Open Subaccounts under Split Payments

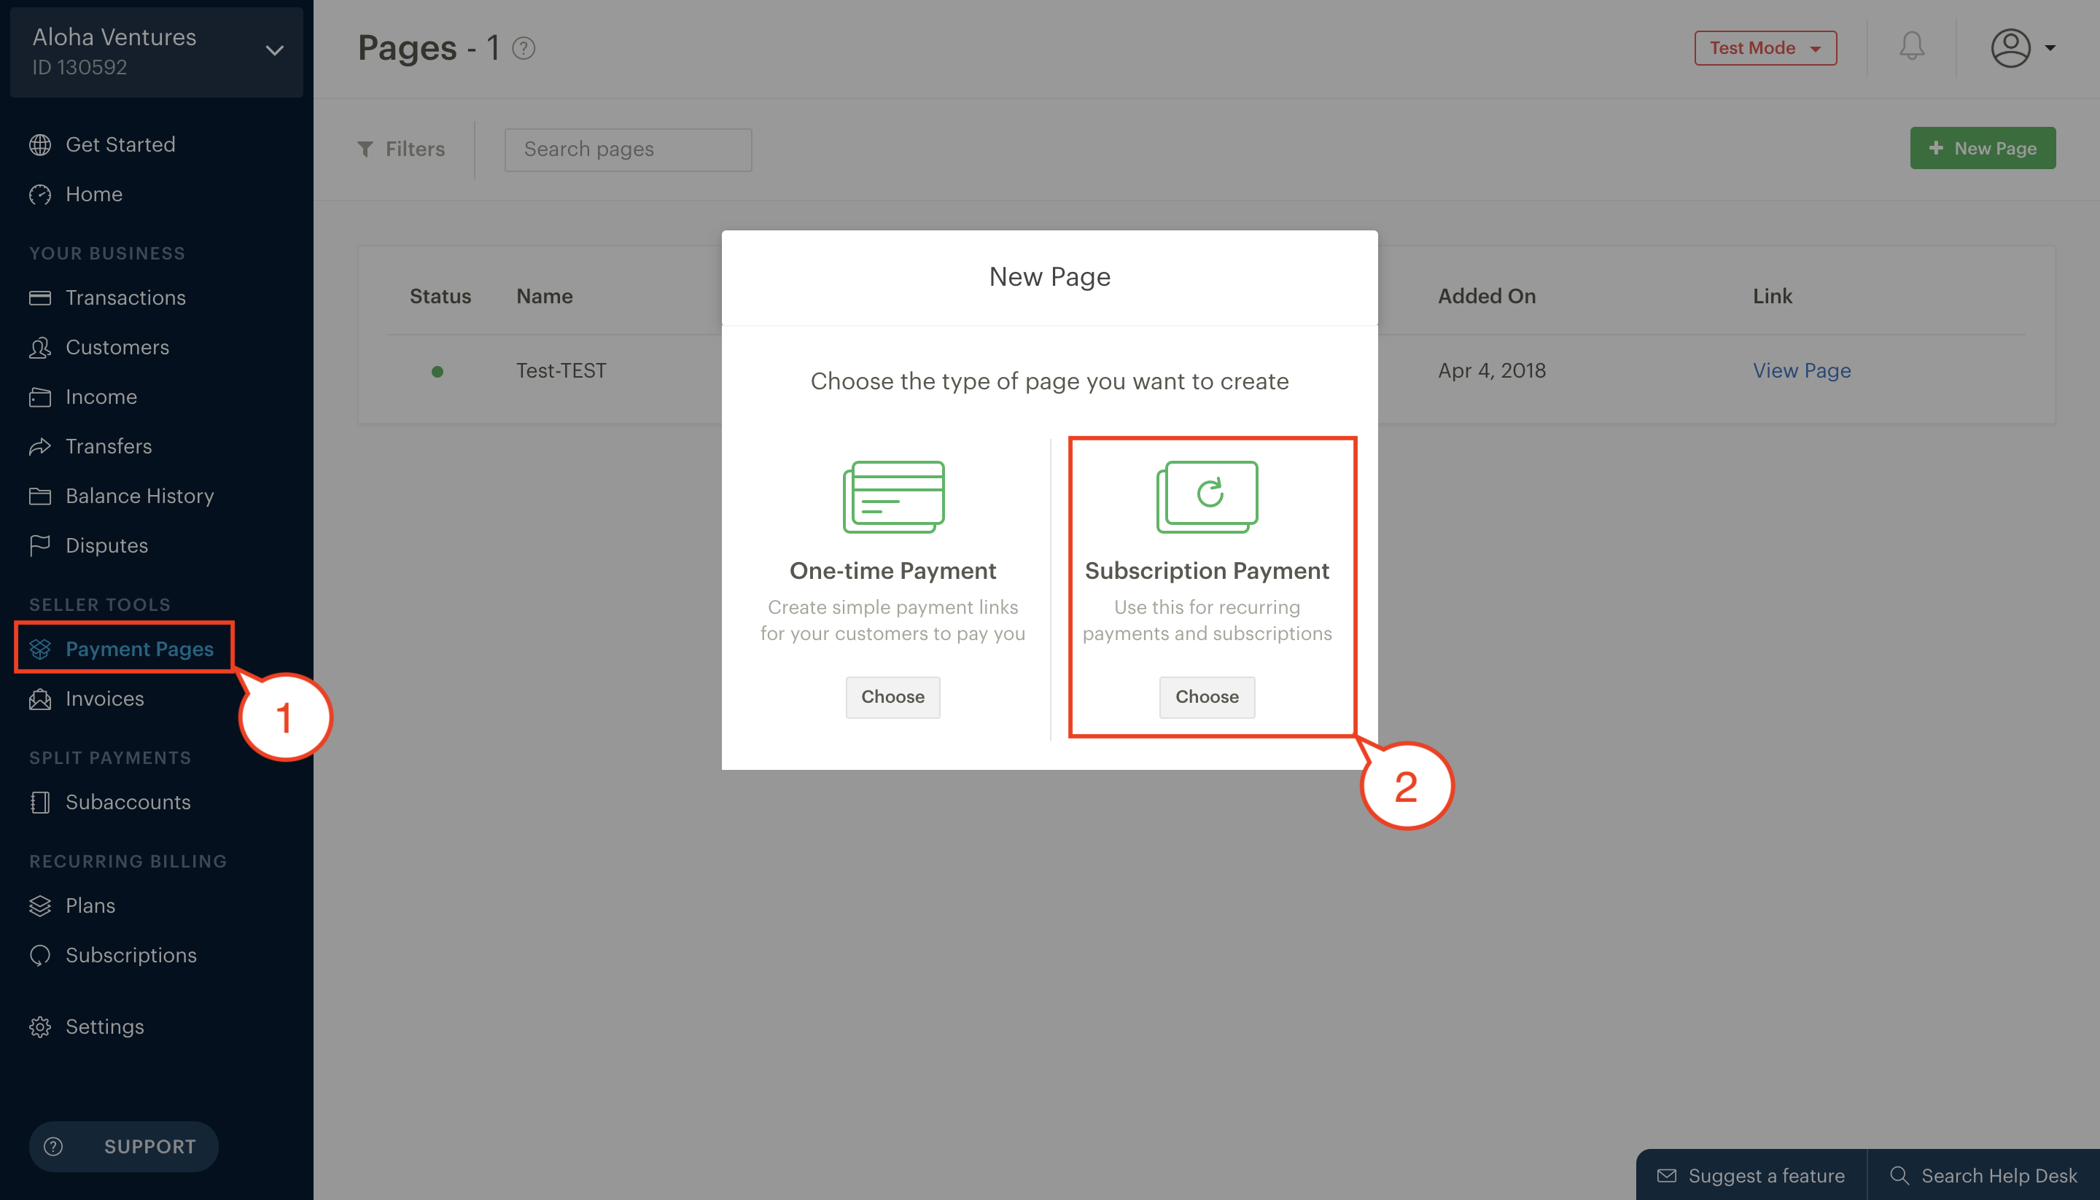(x=110, y=803)
